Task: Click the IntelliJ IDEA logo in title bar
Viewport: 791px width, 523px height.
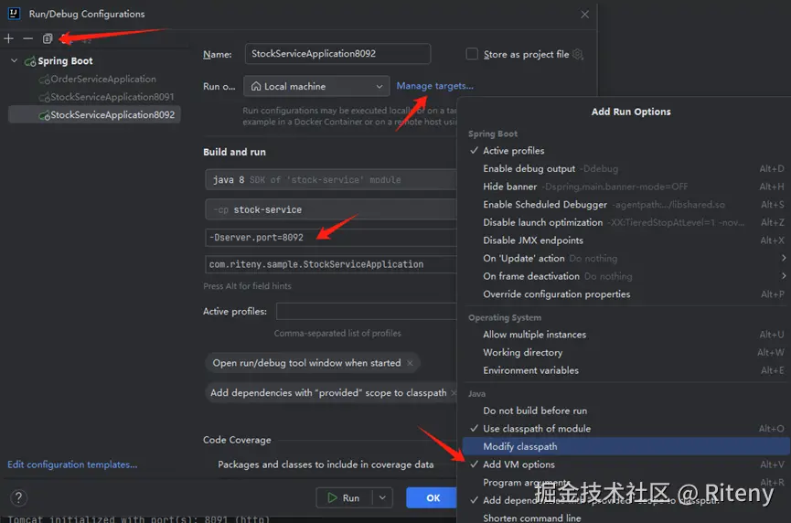Action: click(x=14, y=13)
